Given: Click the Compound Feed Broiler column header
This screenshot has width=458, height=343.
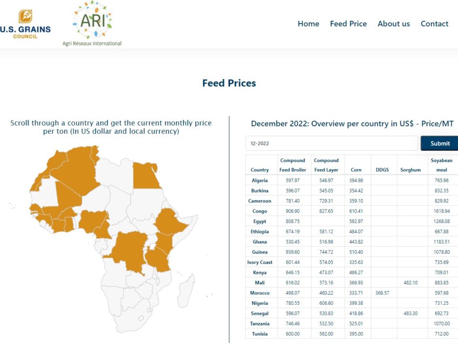Looking at the screenshot, I should tap(292, 165).
